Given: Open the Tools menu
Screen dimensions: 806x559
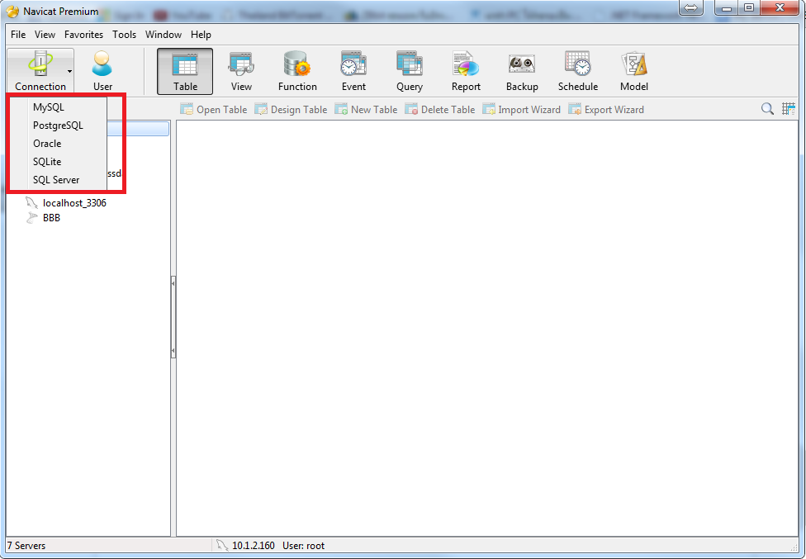Looking at the screenshot, I should 125,35.
